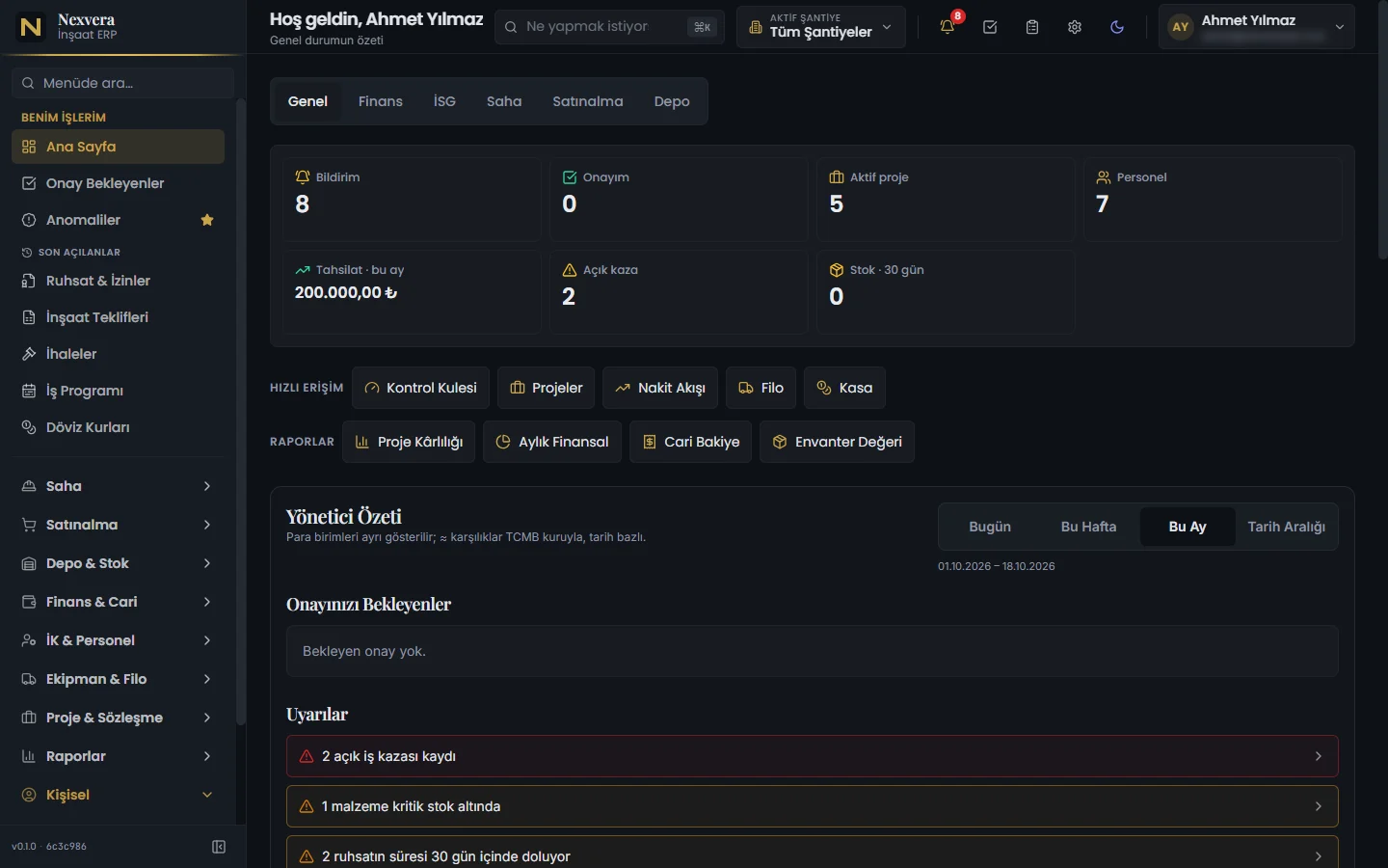Click the Açık kaza stat card
This screenshot has height=868, width=1388.
679,292
